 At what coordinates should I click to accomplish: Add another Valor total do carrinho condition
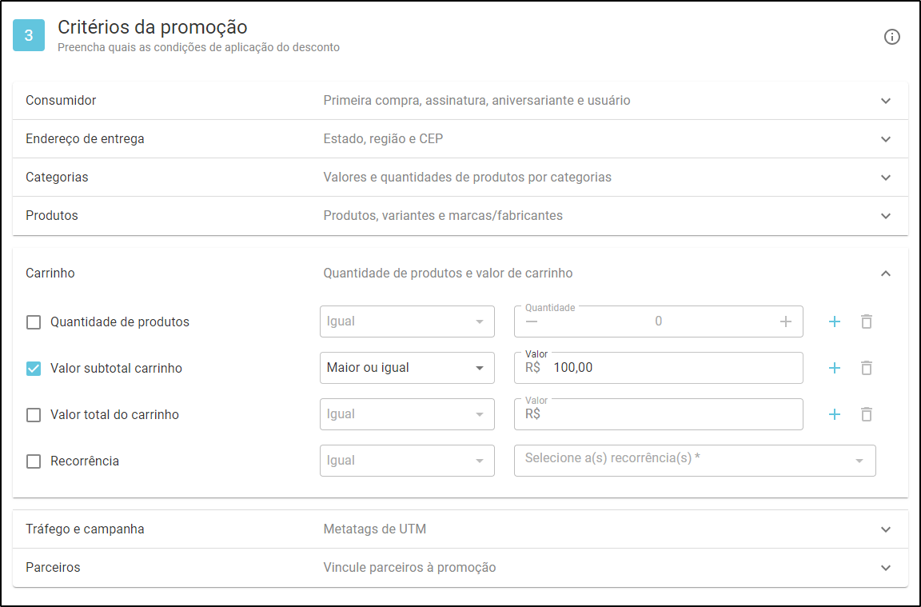(x=834, y=414)
